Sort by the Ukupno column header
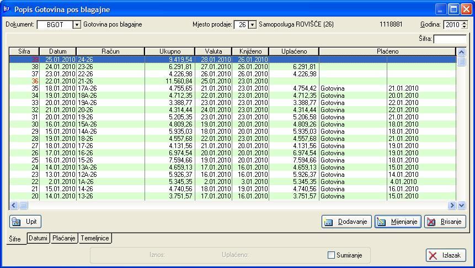 [x=169, y=51]
